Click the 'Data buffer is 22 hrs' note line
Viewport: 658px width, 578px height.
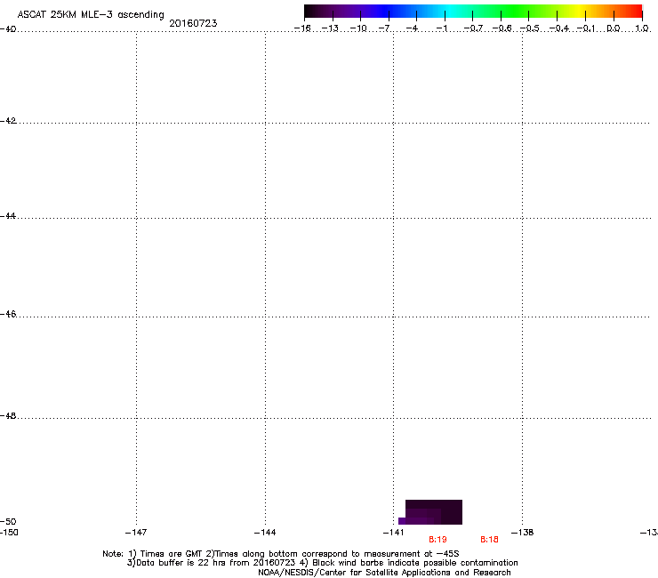pyautogui.click(x=322, y=563)
